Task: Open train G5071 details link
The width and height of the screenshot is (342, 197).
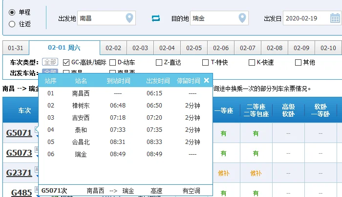Action: pyautogui.click(x=19, y=133)
